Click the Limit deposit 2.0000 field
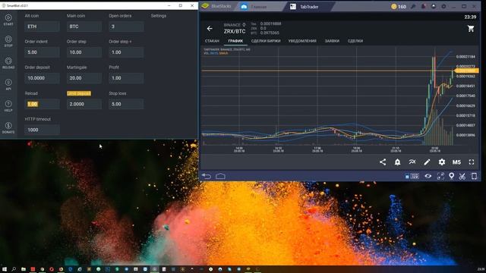 click(x=84, y=104)
